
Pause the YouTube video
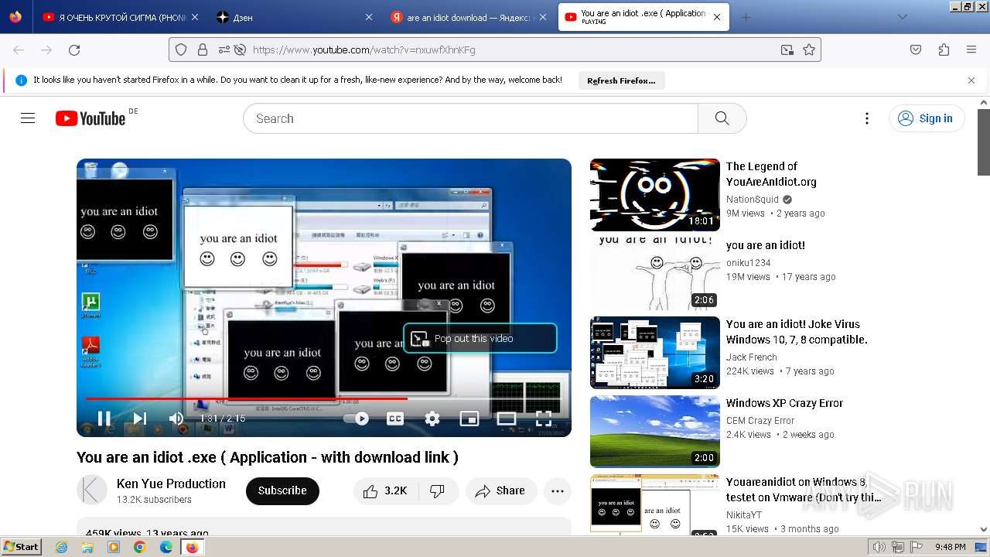coord(104,419)
